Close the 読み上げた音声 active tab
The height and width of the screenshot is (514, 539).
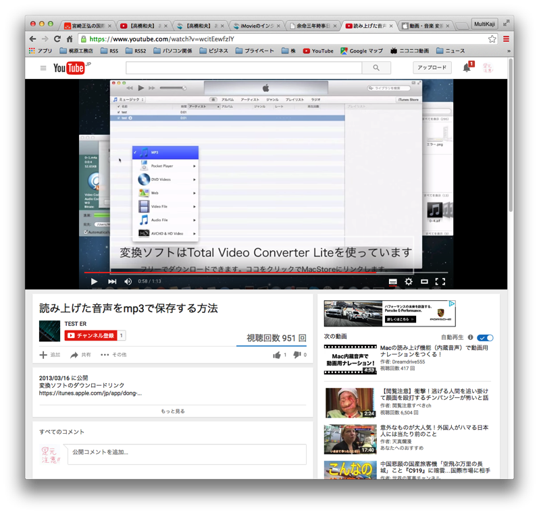click(391, 26)
